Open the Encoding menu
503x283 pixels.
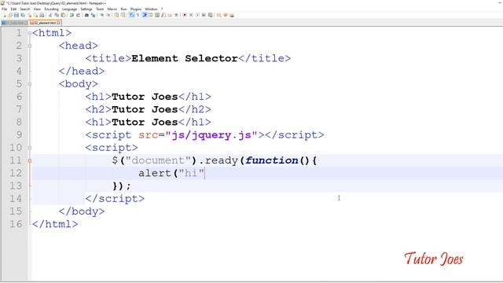point(51,9)
